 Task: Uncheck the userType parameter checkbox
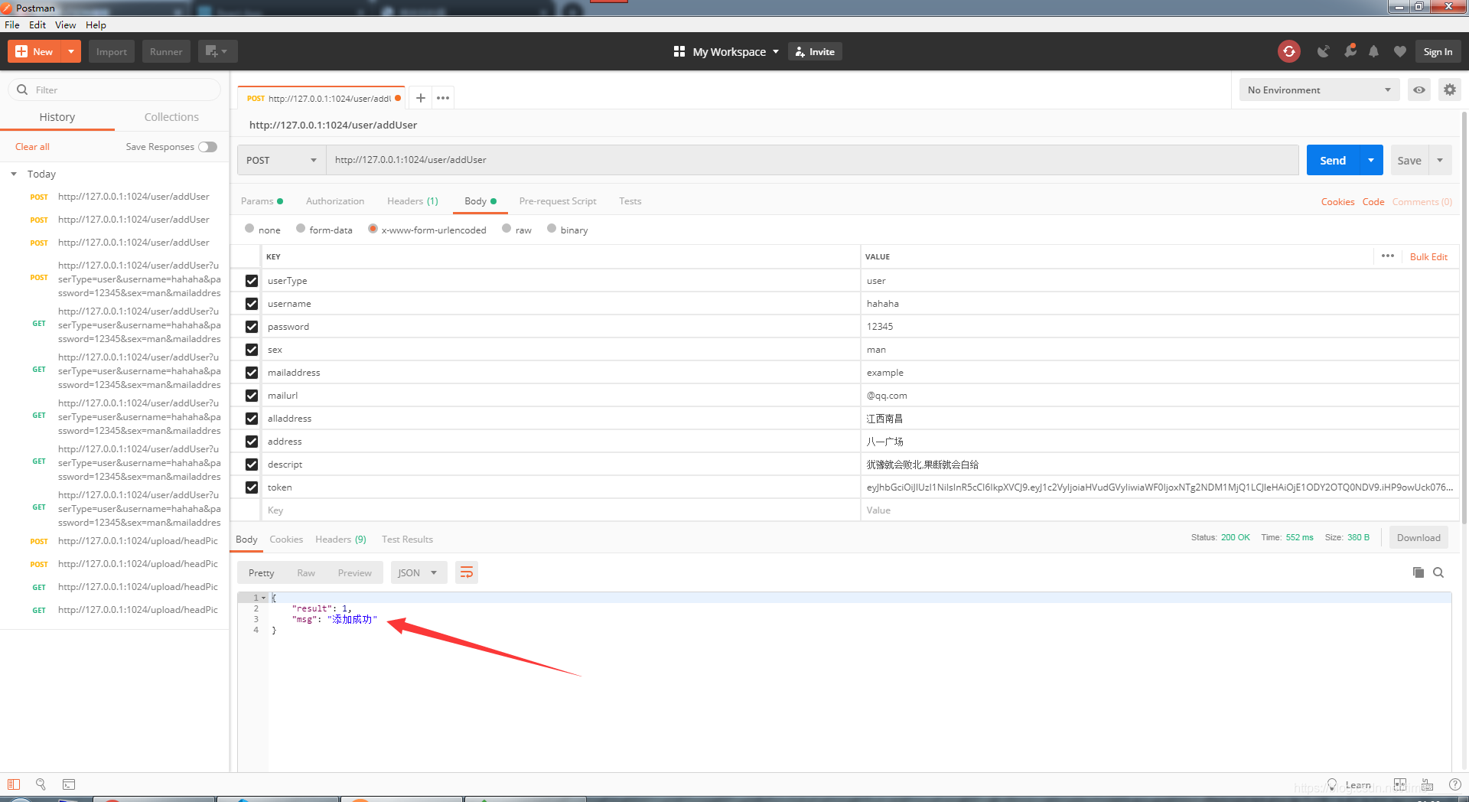(x=252, y=281)
